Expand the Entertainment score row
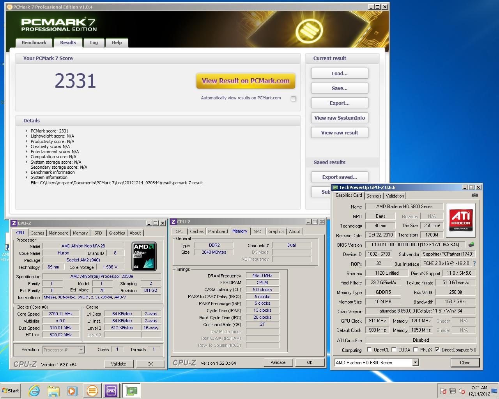This screenshot has height=399, width=499. tap(27, 152)
